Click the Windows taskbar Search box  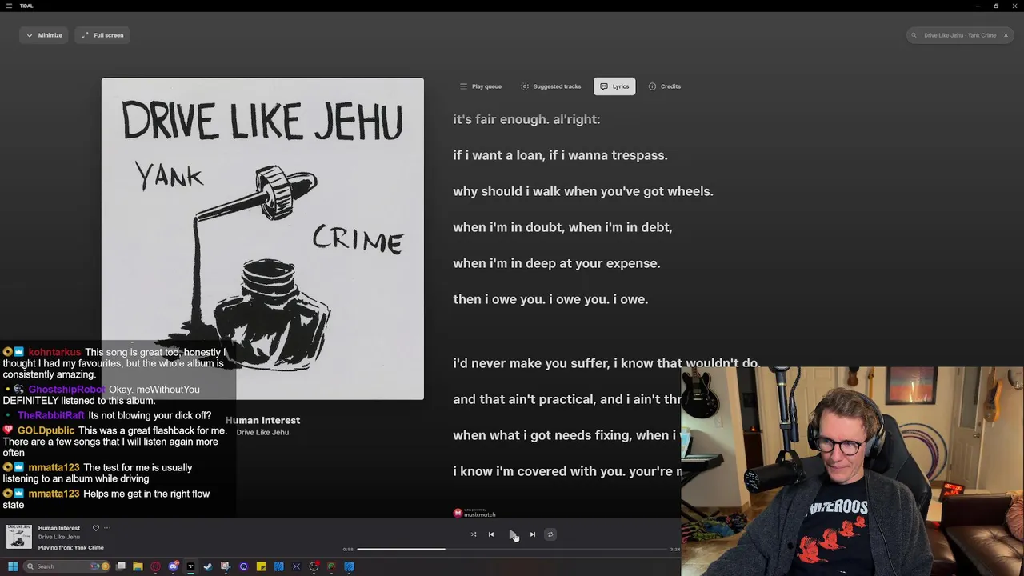(x=66, y=566)
